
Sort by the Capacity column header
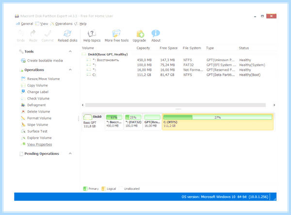click(x=143, y=48)
